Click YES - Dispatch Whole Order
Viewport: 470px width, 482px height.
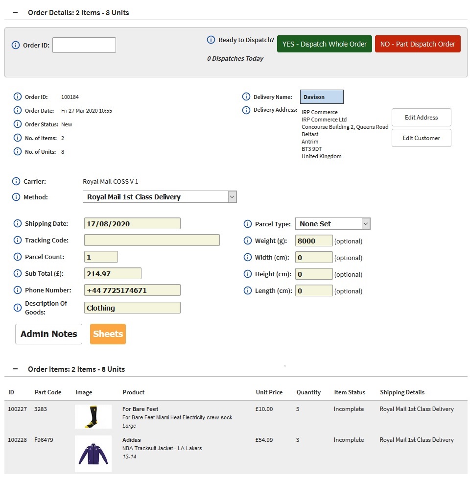[324, 44]
